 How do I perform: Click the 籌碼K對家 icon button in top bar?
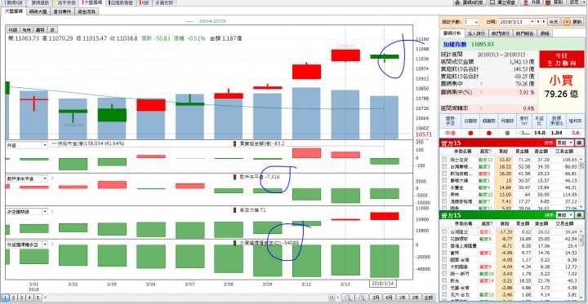click(469, 2)
